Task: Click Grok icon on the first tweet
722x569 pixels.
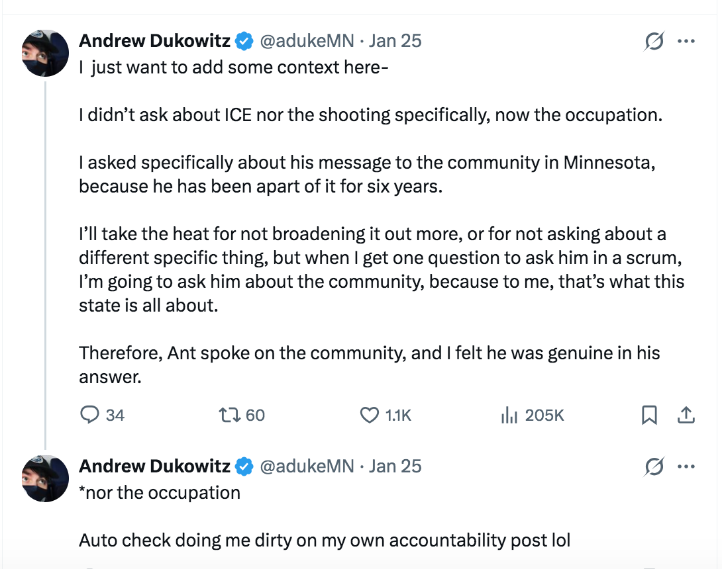Action: click(x=654, y=42)
